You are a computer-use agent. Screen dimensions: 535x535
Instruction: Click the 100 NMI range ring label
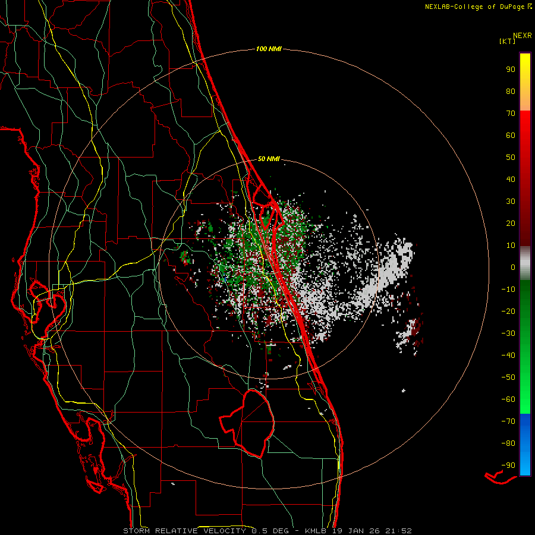tap(269, 49)
